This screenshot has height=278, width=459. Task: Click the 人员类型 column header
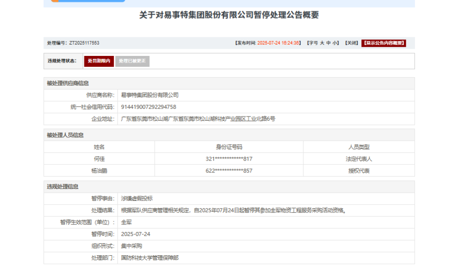tap(359, 147)
